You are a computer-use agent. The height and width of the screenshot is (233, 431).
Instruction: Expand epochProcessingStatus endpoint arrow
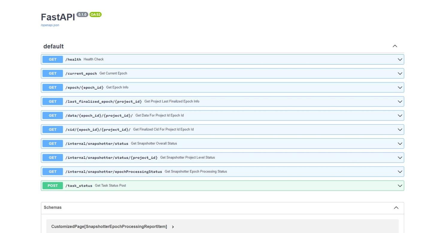pyautogui.click(x=400, y=172)
